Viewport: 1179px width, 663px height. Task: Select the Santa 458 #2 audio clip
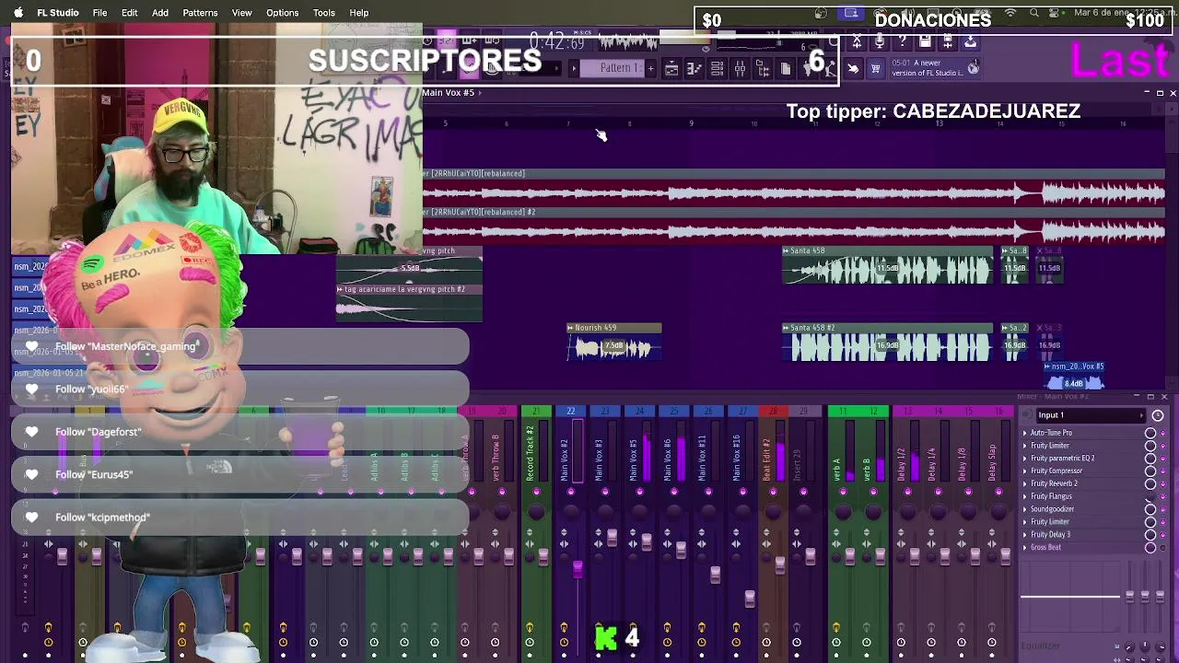888,342
